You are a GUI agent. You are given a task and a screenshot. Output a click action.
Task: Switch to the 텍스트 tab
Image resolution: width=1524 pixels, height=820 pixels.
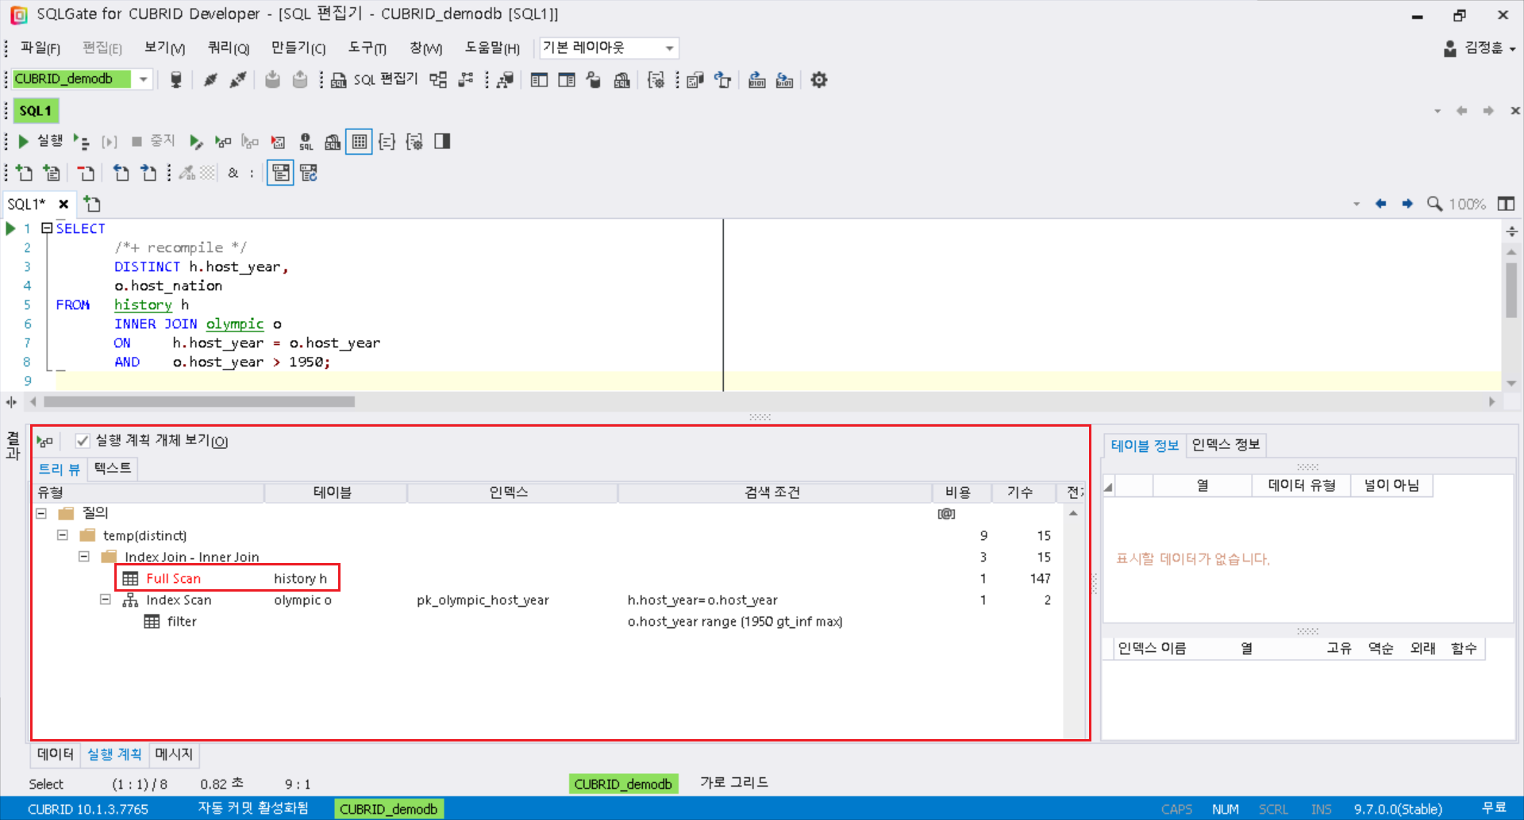click(x=113, y=469)
